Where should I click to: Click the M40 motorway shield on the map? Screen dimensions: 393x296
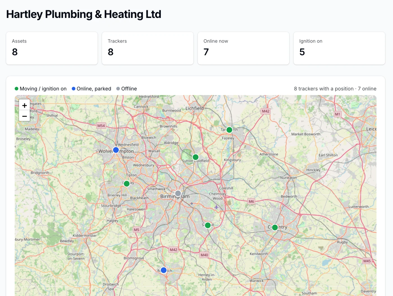pyautogui.click(x=204, y=255)
